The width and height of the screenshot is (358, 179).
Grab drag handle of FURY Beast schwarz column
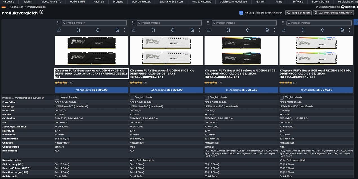click(58, 23)
